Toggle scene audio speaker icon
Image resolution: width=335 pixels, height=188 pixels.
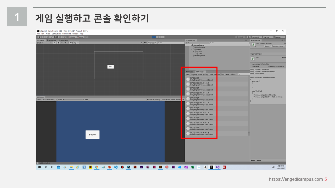62,43
